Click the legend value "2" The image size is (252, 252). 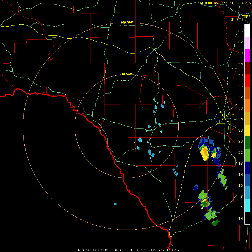(241, 208)
